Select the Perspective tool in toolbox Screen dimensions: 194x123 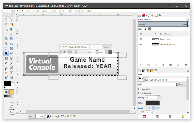click(12, 44)
